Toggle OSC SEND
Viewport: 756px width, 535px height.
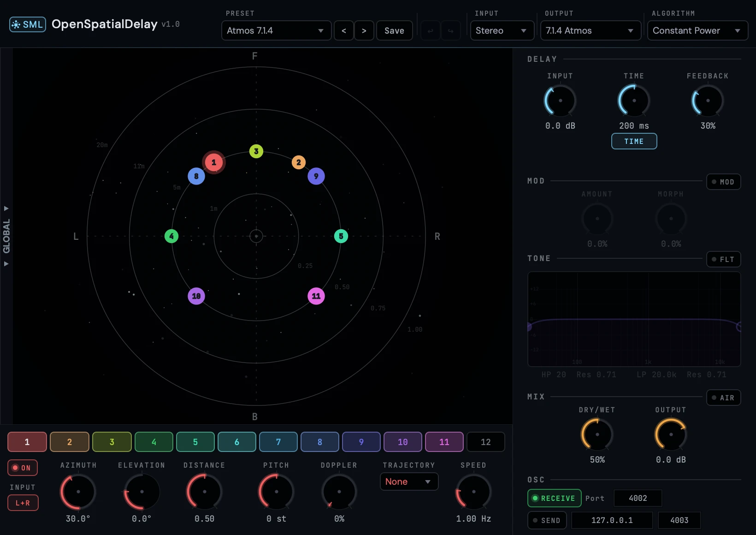point(547,520)
